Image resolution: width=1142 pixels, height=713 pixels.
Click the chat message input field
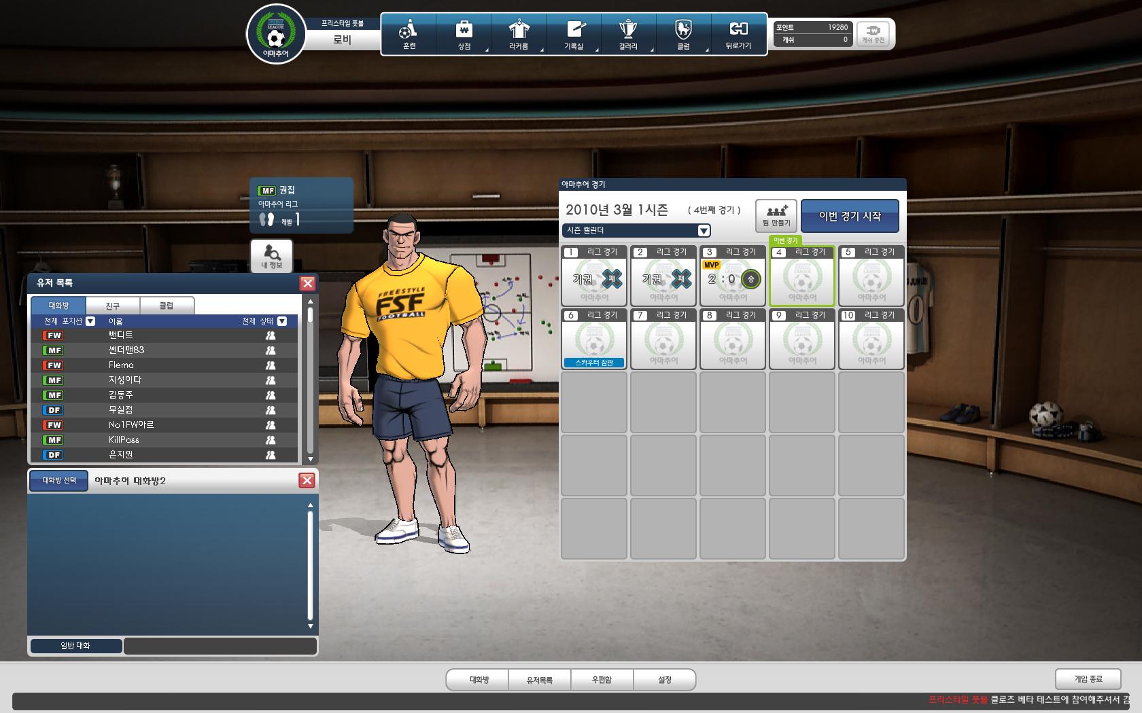[220, 646]
